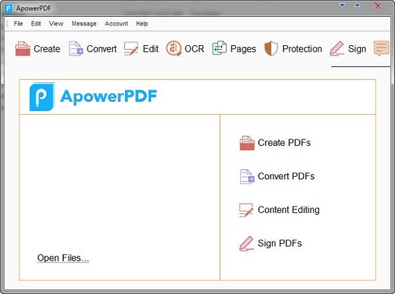Click the Convert toolbar document icon
The width and height of the screenshot is (395, 294).
coord(76,48)
